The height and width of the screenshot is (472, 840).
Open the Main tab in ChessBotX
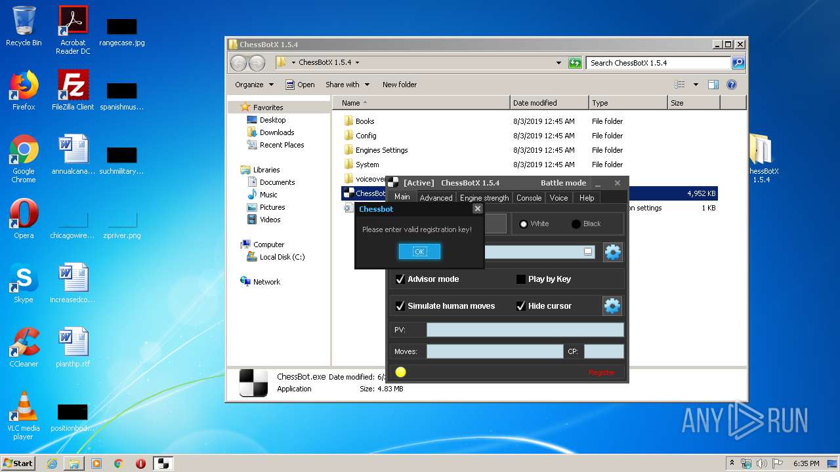[402, 197]
